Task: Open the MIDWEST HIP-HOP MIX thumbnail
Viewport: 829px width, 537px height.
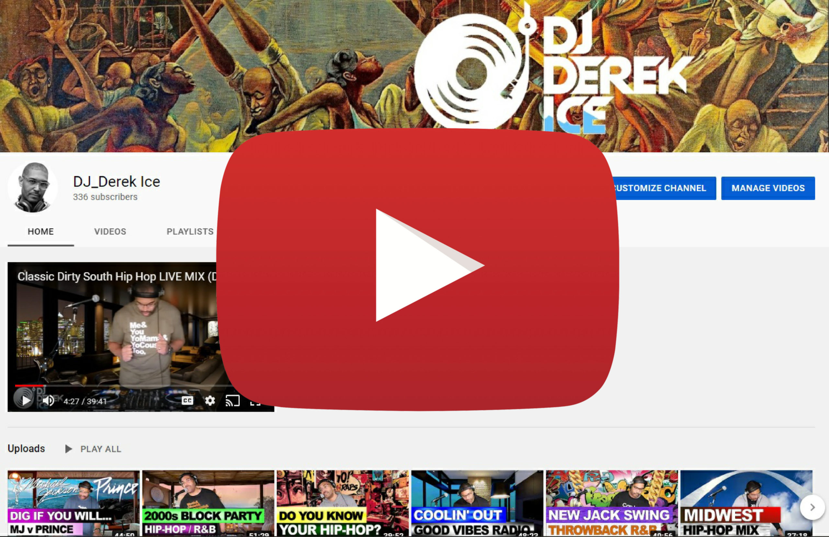Action: click(746, 503)
